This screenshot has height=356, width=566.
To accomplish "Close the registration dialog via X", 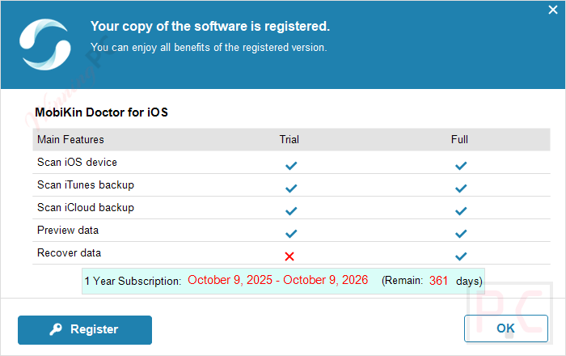I will tap(552, 10).
